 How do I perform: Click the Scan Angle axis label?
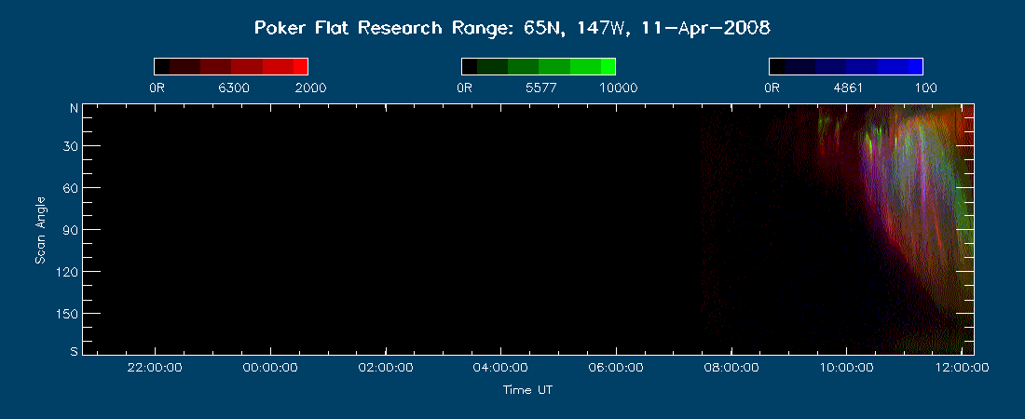pos(40,229)
